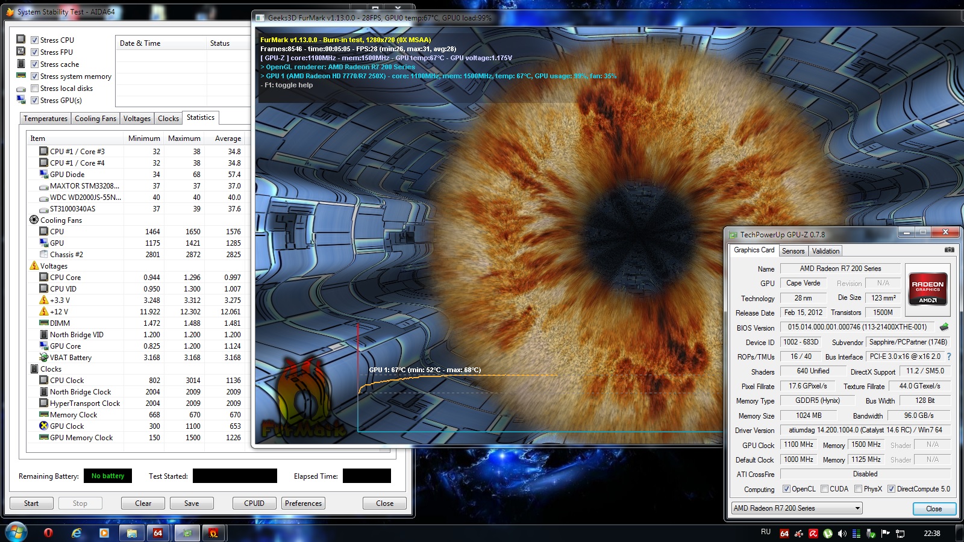Click the Save button in AIDA64

pyautogui.click(x=192, y=503)
